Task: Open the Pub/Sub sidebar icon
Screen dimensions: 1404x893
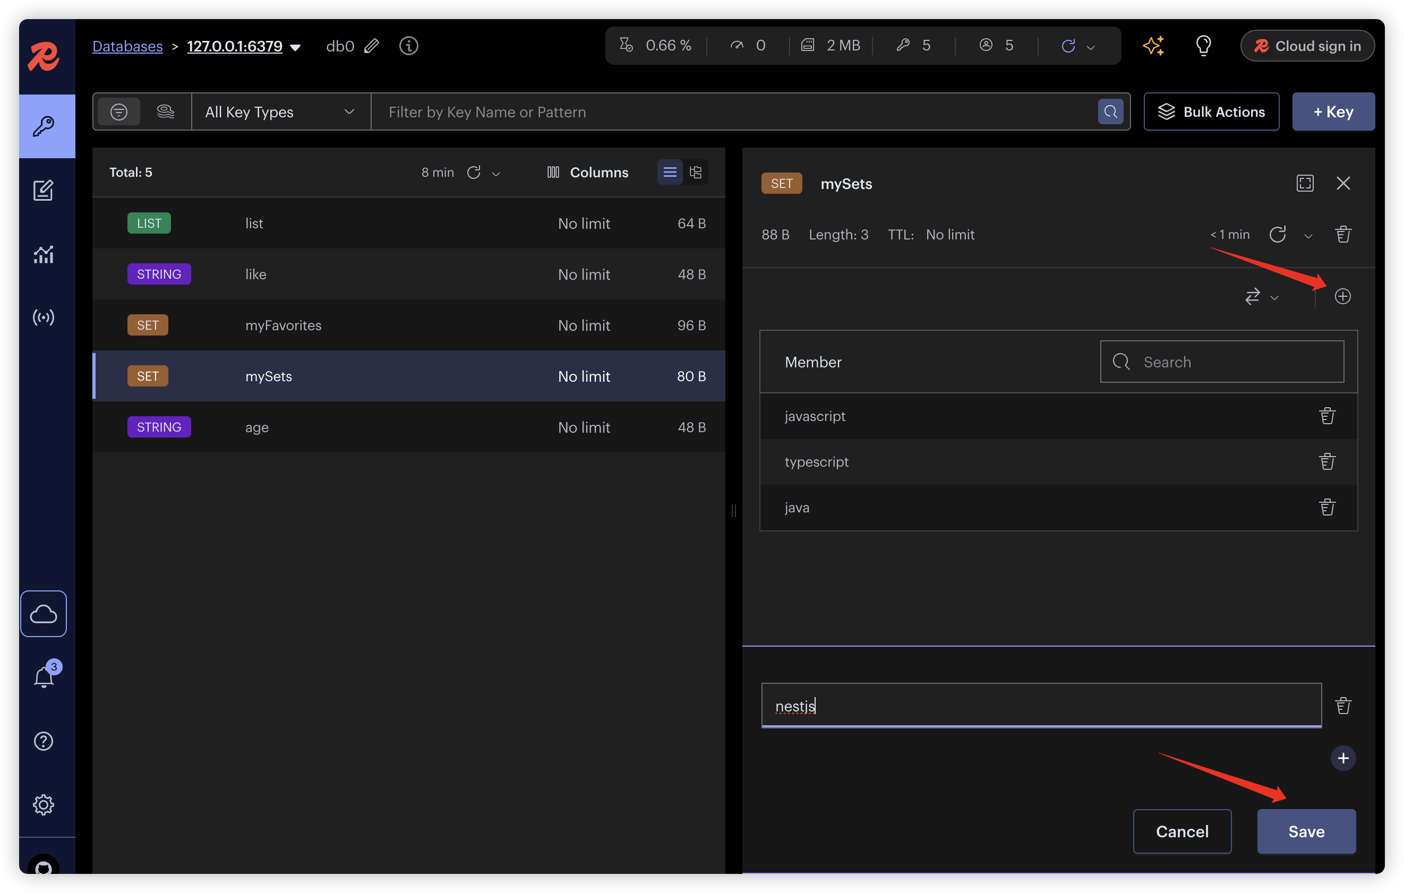Action: click(x=43, y=317)
